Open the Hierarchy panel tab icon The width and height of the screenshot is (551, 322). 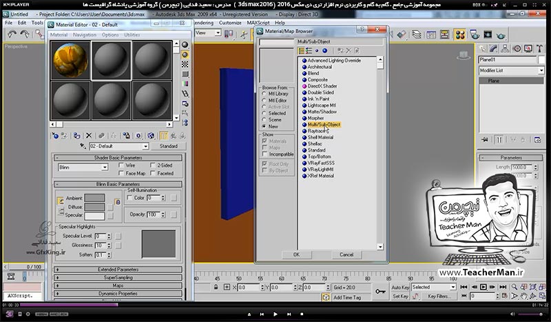[506, 48]
